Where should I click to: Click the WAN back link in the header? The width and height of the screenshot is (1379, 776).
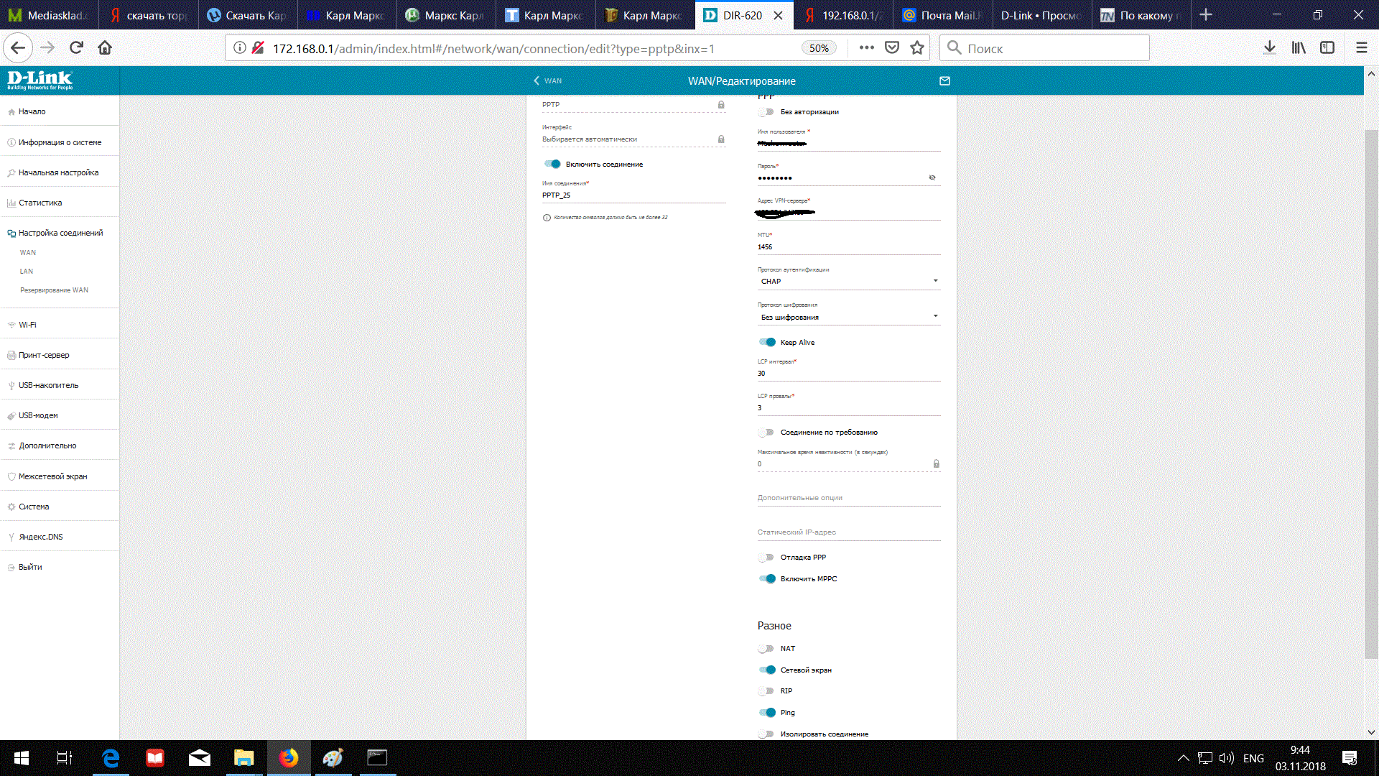(x=548, y=81)
